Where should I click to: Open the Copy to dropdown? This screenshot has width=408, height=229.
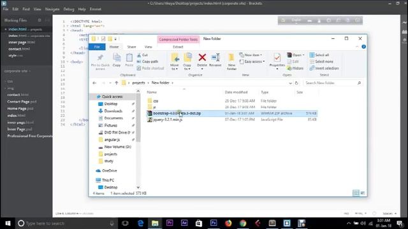coord(187,67)
